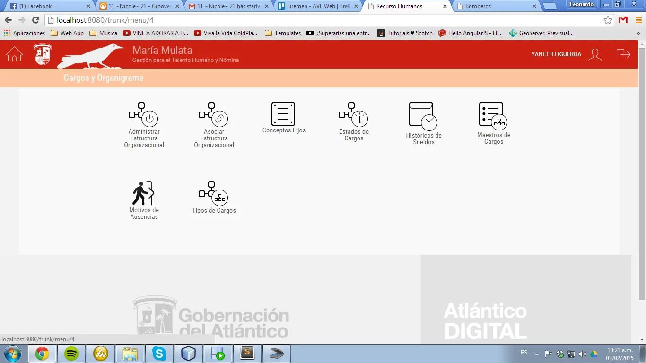Show hidden system tray icons

click(537, 354)
